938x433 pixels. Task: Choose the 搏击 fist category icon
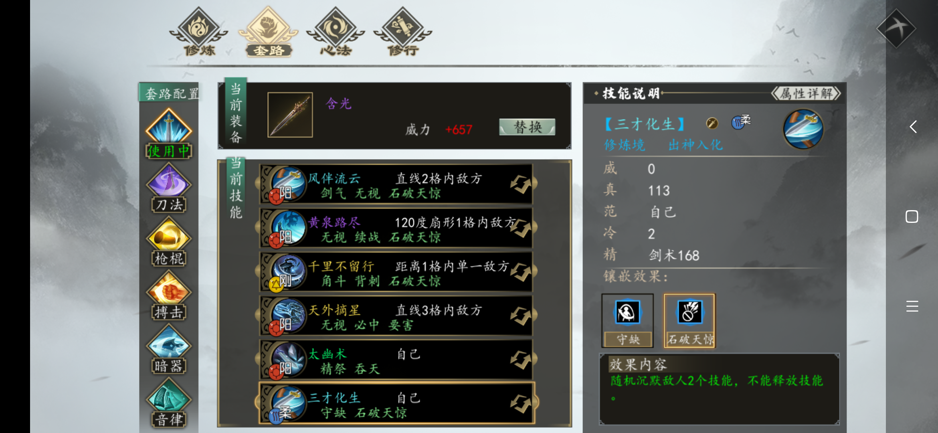point(169,295)
